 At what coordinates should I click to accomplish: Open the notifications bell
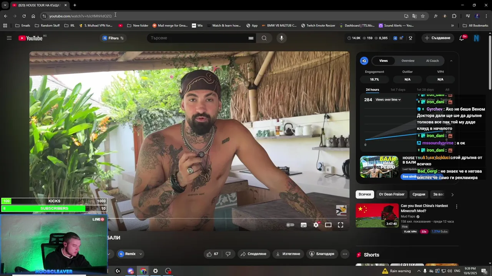click(x=462, y=38)
